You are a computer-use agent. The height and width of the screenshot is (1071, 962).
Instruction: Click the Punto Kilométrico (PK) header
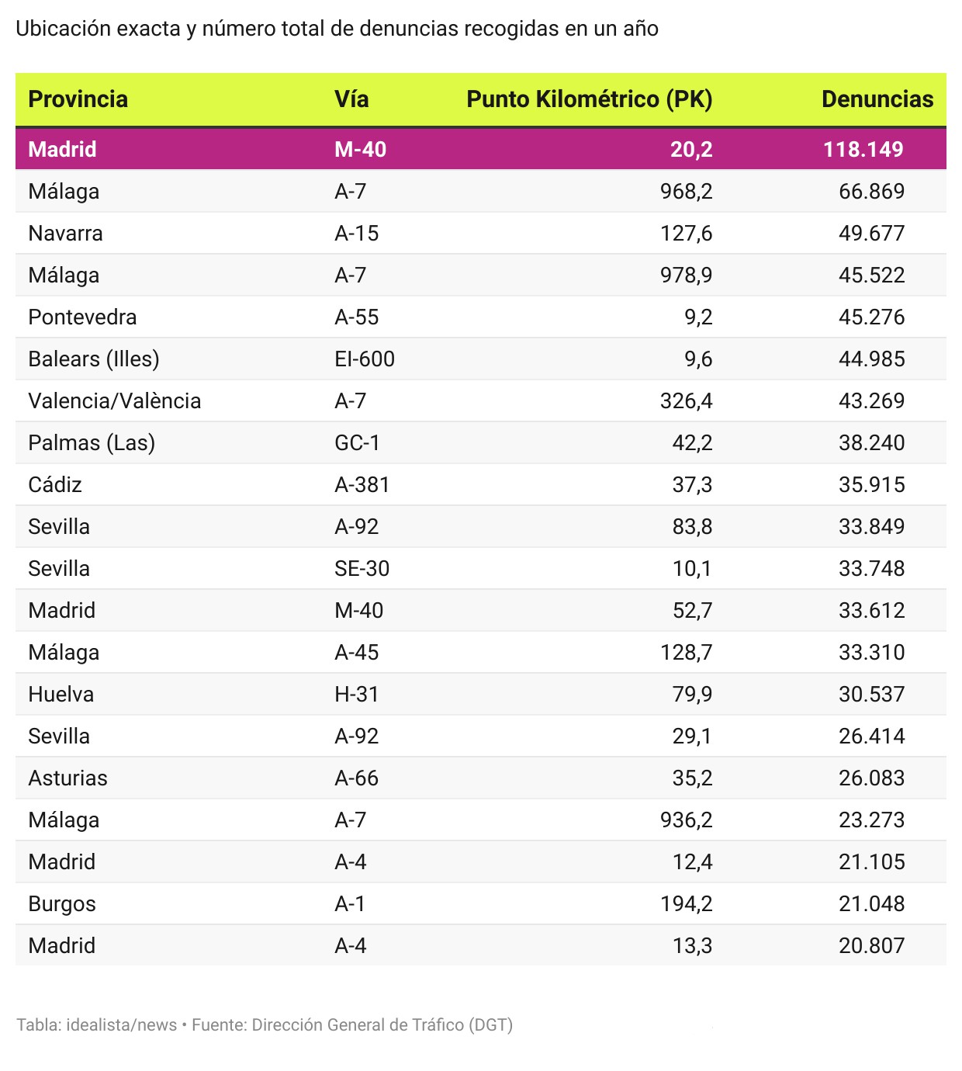coord(590,99)
